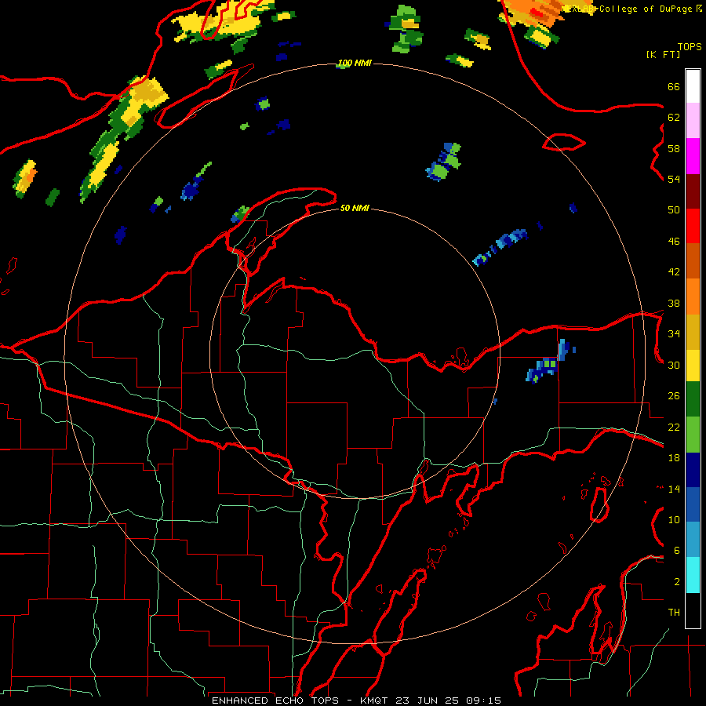706x706 pixels.
Task: Click the 66 legend value
Action: pyautogui.click(x=674, y=87)
